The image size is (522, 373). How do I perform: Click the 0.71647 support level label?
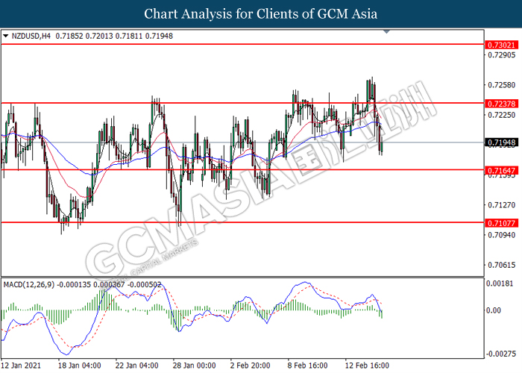[502, 171]
